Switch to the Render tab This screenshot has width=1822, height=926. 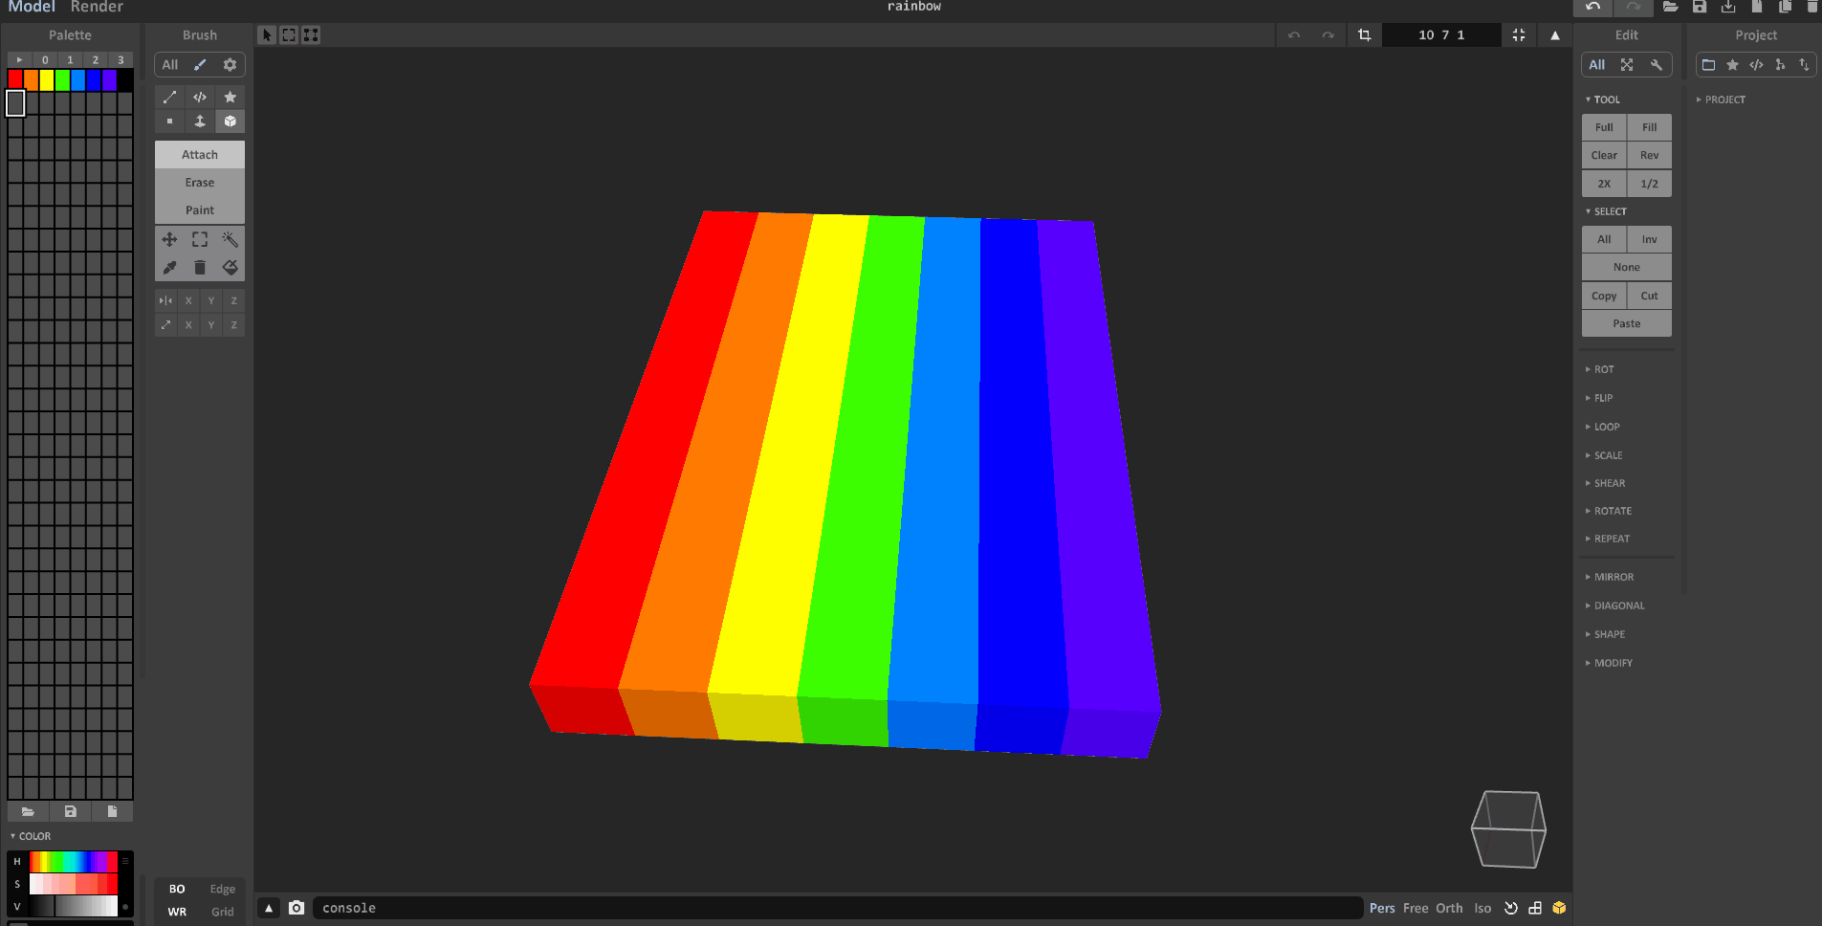pyautogui.click(x=97, y=7)
